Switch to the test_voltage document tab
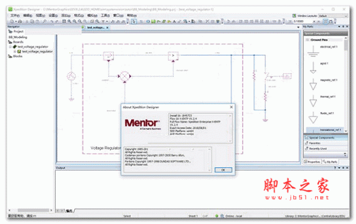 [96, 27]
